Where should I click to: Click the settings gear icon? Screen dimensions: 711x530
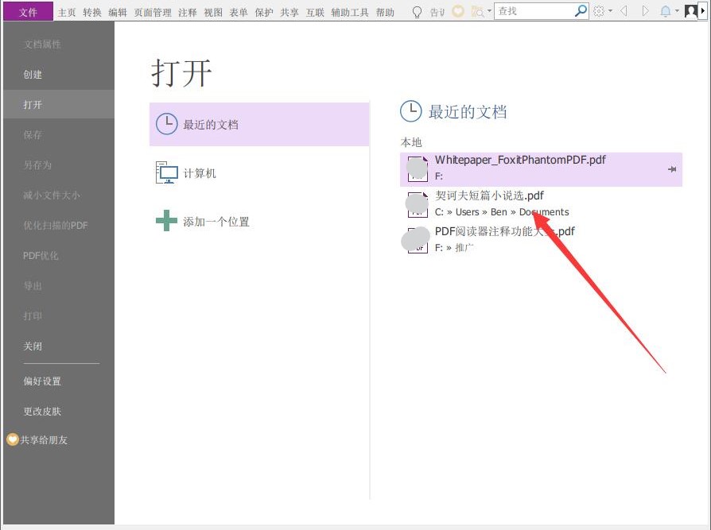pos(599,10)
